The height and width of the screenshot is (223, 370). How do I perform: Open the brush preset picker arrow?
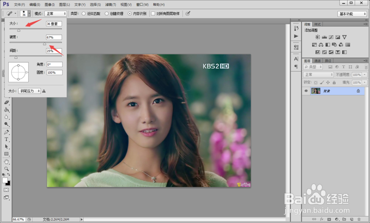[x=29, y=13]
